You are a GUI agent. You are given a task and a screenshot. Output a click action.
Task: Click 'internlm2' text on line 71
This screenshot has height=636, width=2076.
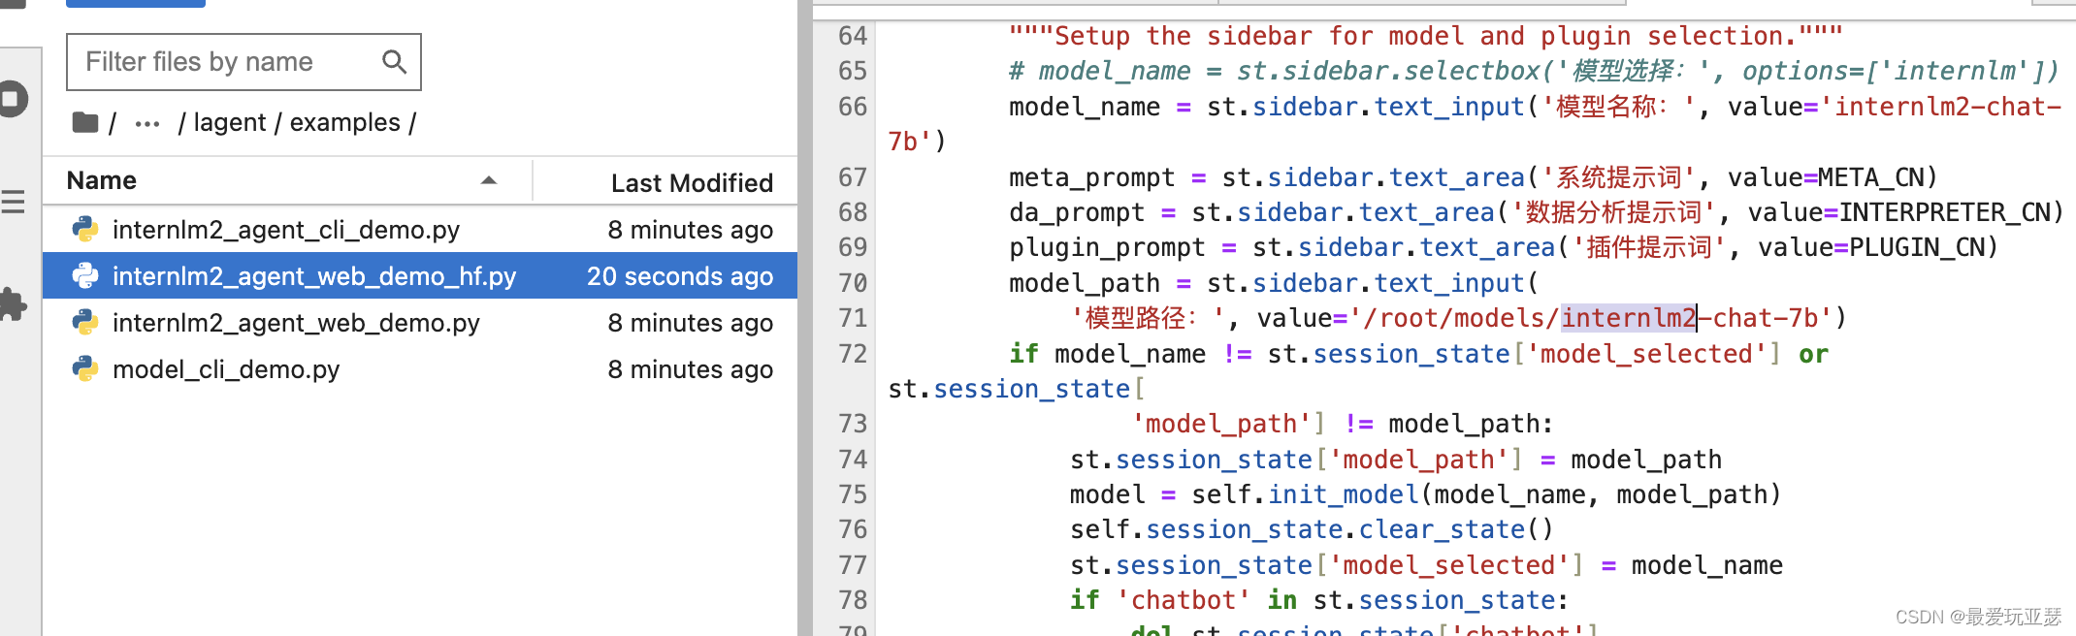coord(1628,318)
